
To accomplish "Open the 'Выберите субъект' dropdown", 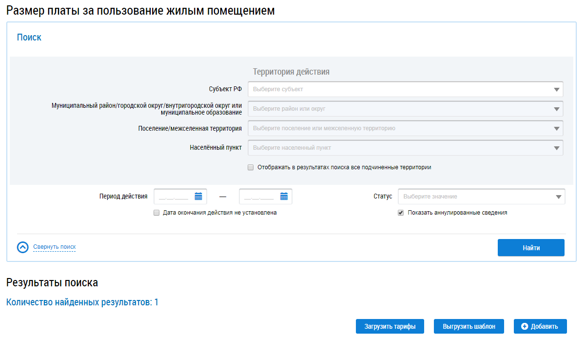I will pyautogui.click(x=400, y=90).
